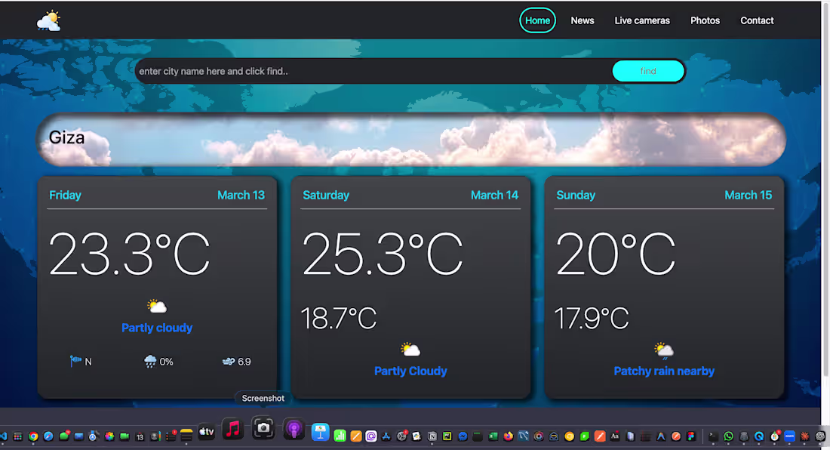The width and height of the screenshot is (830, 450).
Task: Click the weather app logo icon
Action: click(48, 21)
